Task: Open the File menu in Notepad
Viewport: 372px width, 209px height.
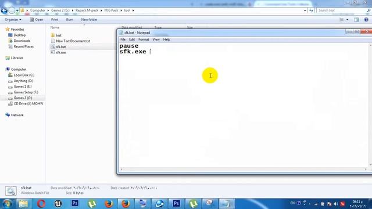Action: tap(123, 39)
